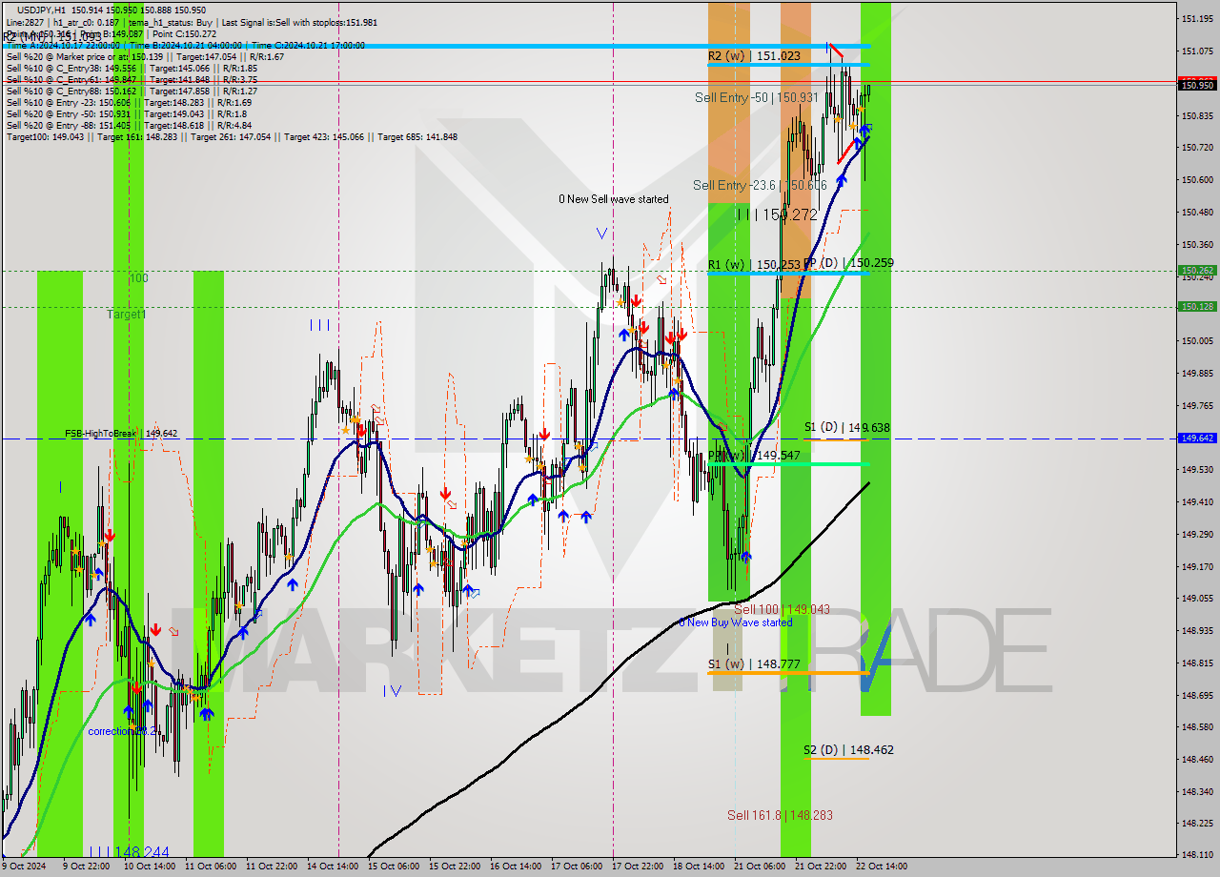This screenshot has width=1220, height=877.
Task: Click the 'R2 (MN) | 151.093' pivot label
Action: (52, 37)
